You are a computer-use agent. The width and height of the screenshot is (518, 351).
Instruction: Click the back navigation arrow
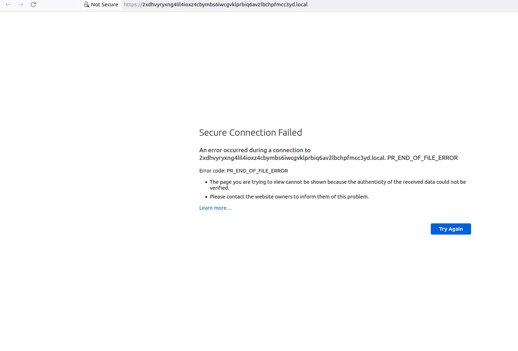coord(8,5)
